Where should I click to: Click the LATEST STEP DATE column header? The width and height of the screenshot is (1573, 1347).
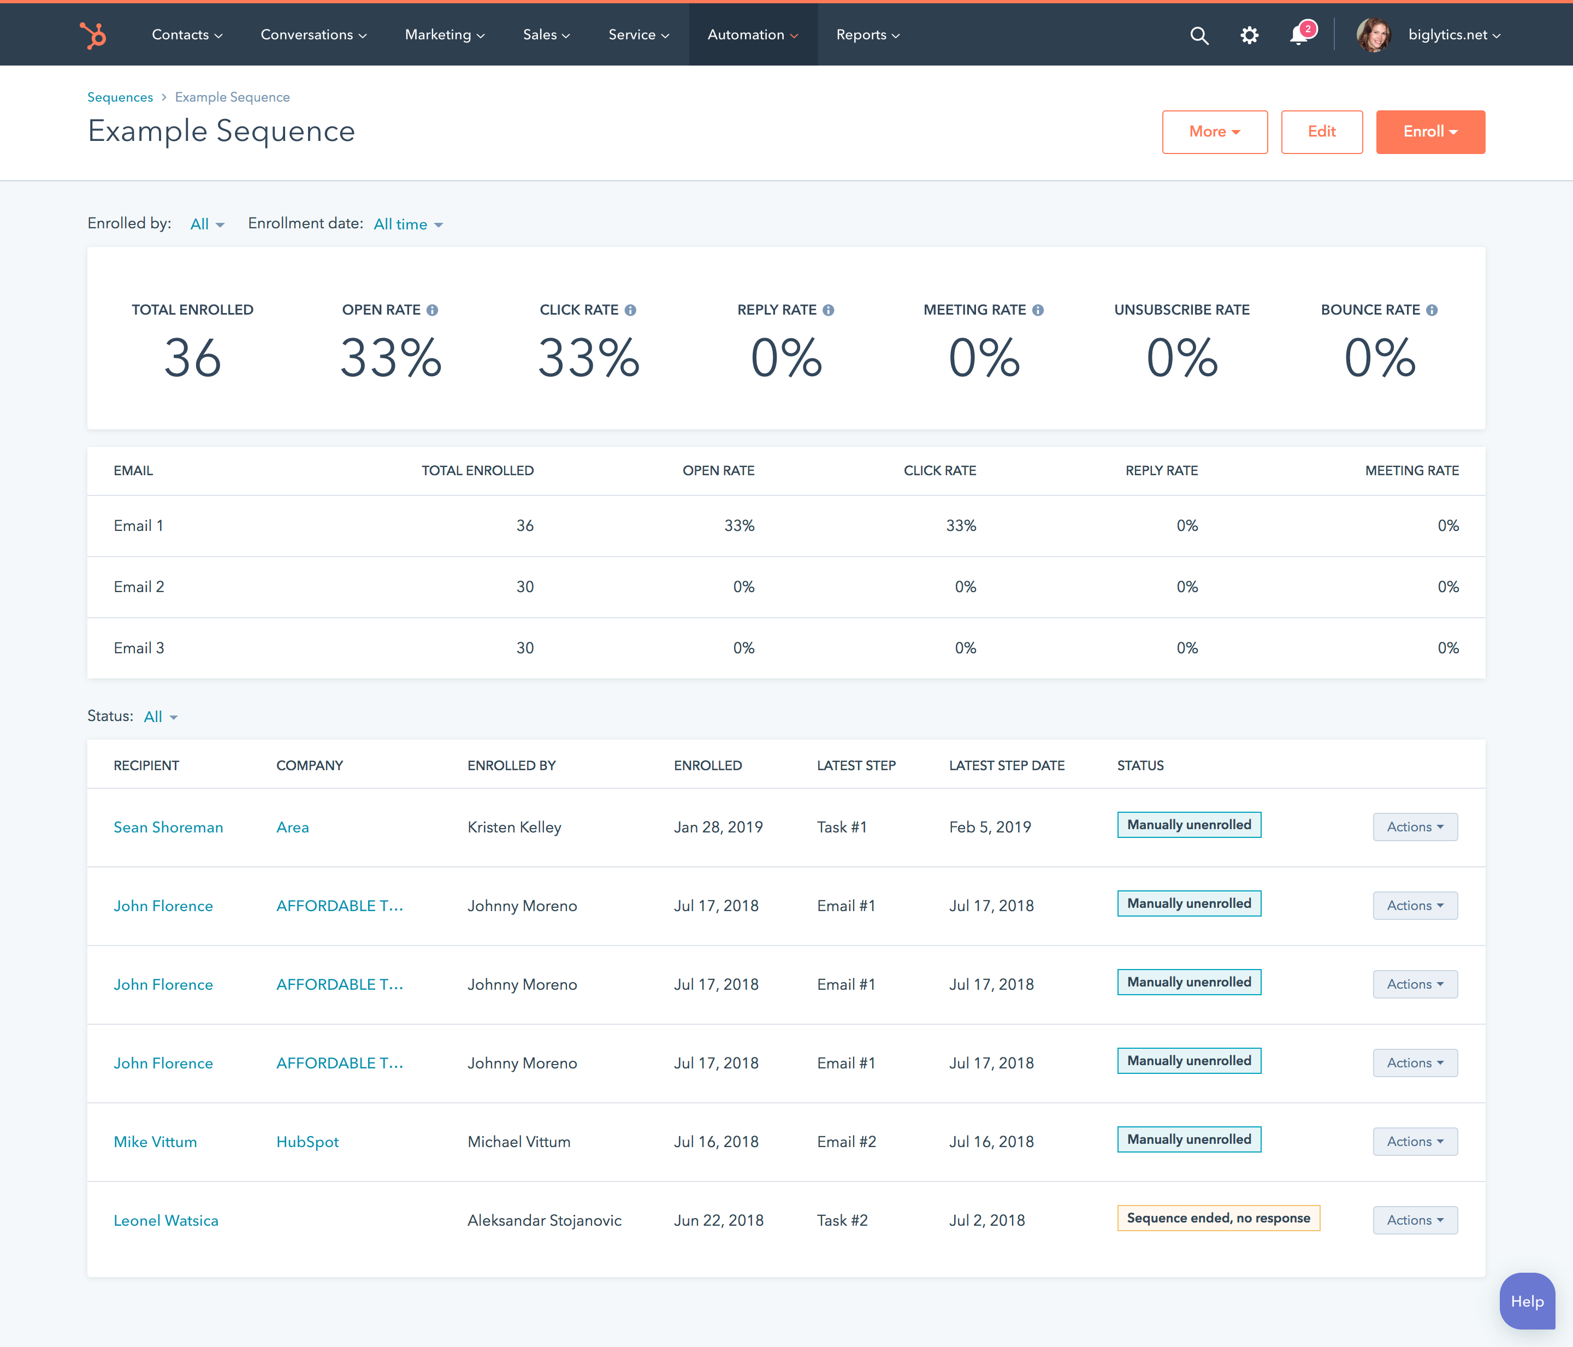[1007, 765]
